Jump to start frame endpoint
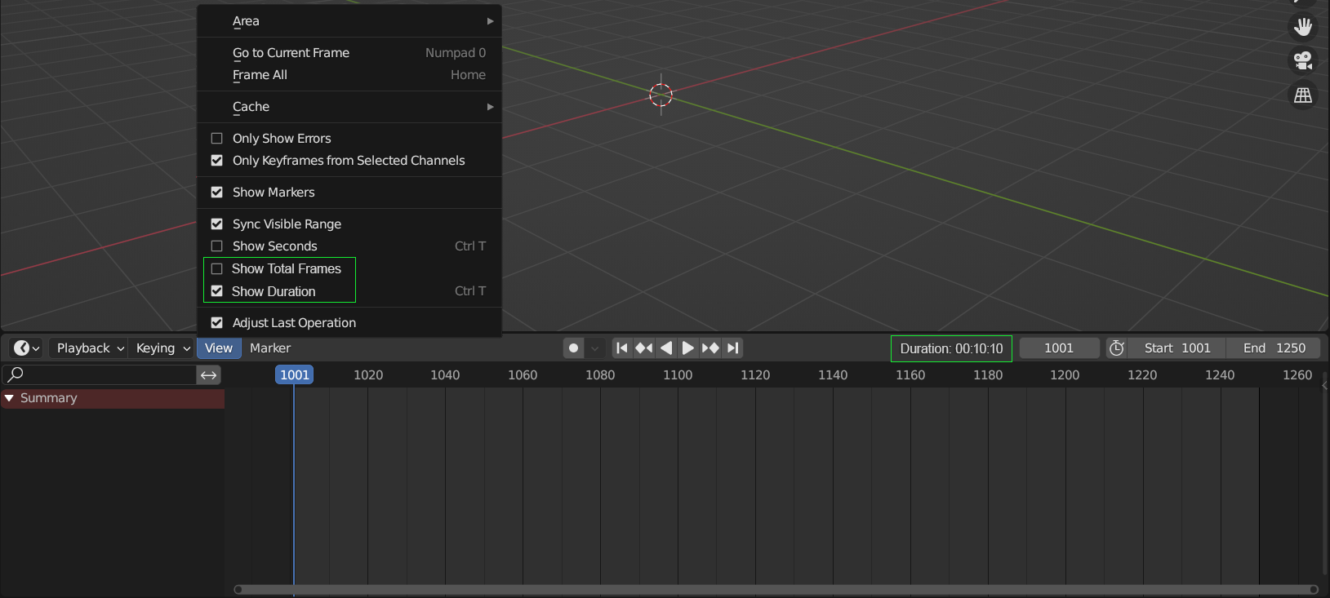The image size is (1330, 598). click(x=622, y=348)
